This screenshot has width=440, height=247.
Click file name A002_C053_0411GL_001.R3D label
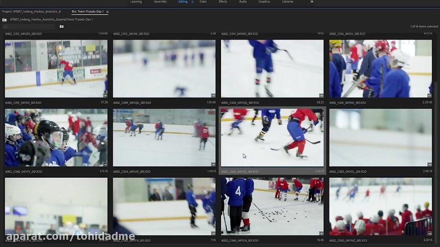click(348, 172)
